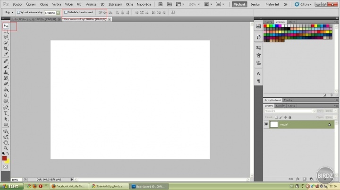Screen dimensions: 340x190
Task: Open the Filtr menu
Action: pos(79,4)
